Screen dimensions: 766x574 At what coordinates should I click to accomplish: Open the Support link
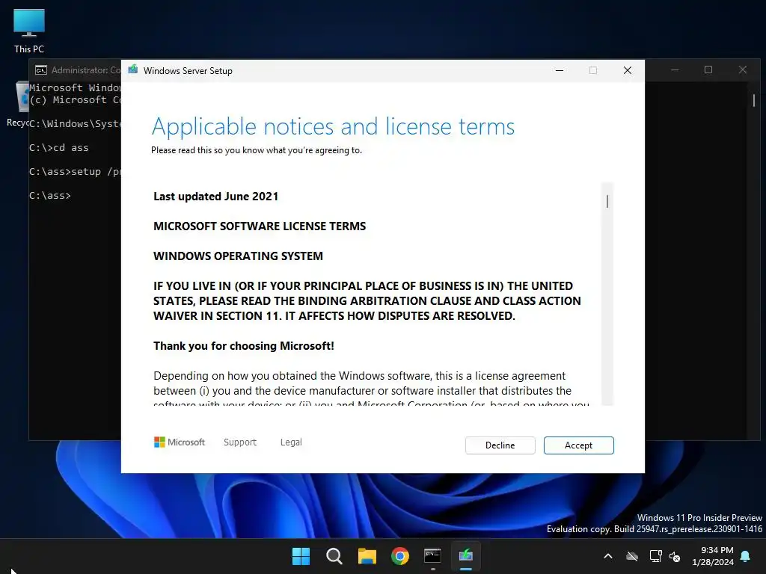click(240, 442)
